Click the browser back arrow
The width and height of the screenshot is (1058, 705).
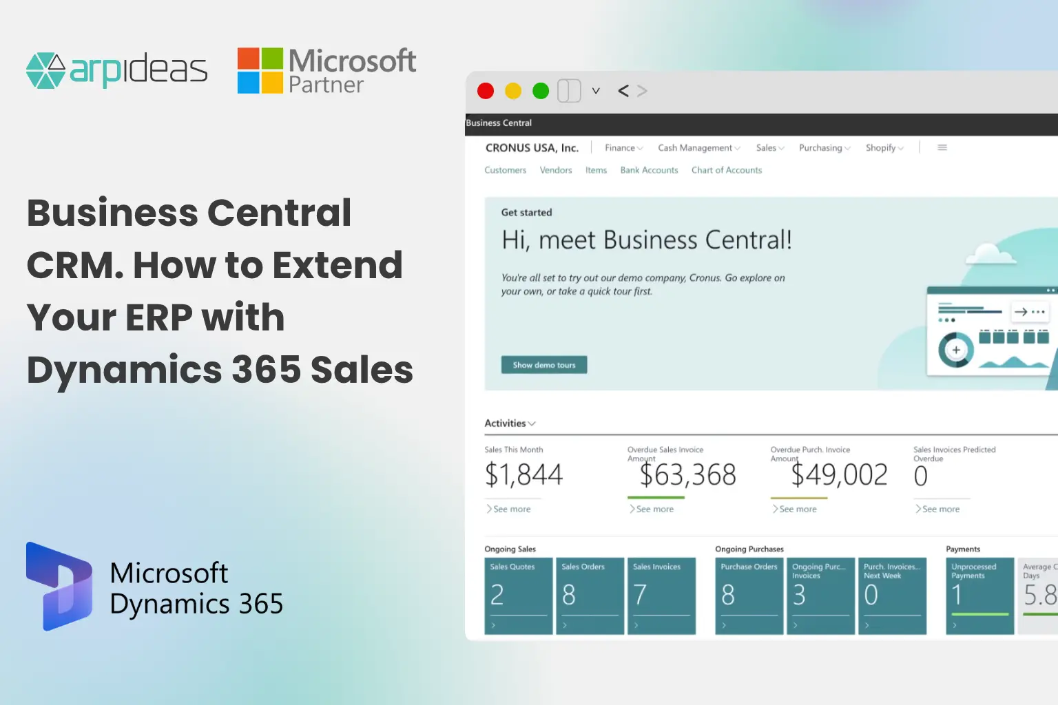point(623,90)
